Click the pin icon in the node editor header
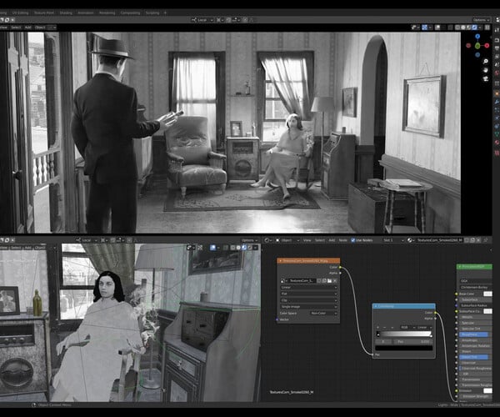 click(x=486, y=240)
